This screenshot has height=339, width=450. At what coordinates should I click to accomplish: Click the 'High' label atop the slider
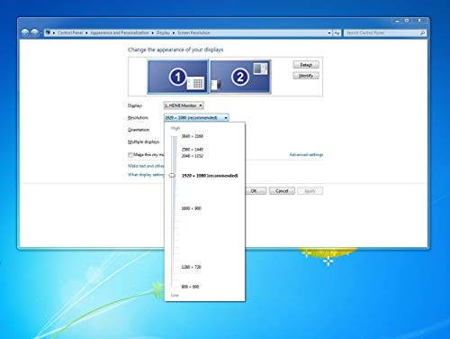click(175, 128)
